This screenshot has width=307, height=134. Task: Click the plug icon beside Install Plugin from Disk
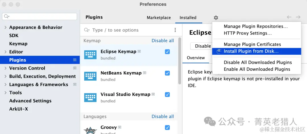pyautogui.click(x=219, y=51)
